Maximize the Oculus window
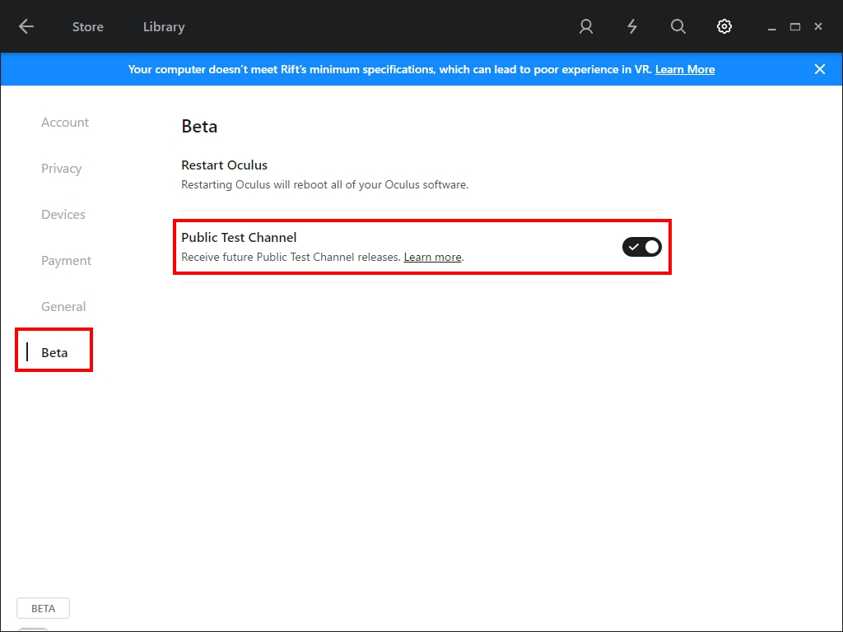 [795, 26]
